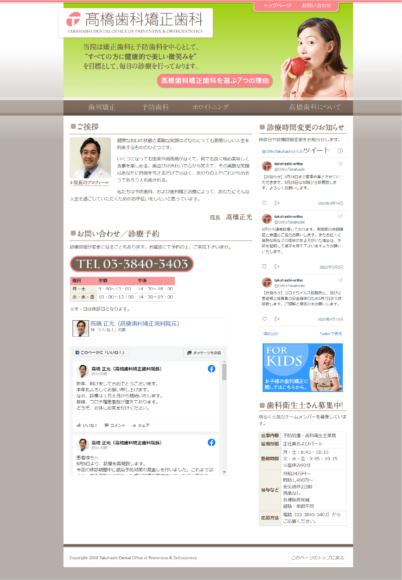Click このページのトップに戻る button

317,558
